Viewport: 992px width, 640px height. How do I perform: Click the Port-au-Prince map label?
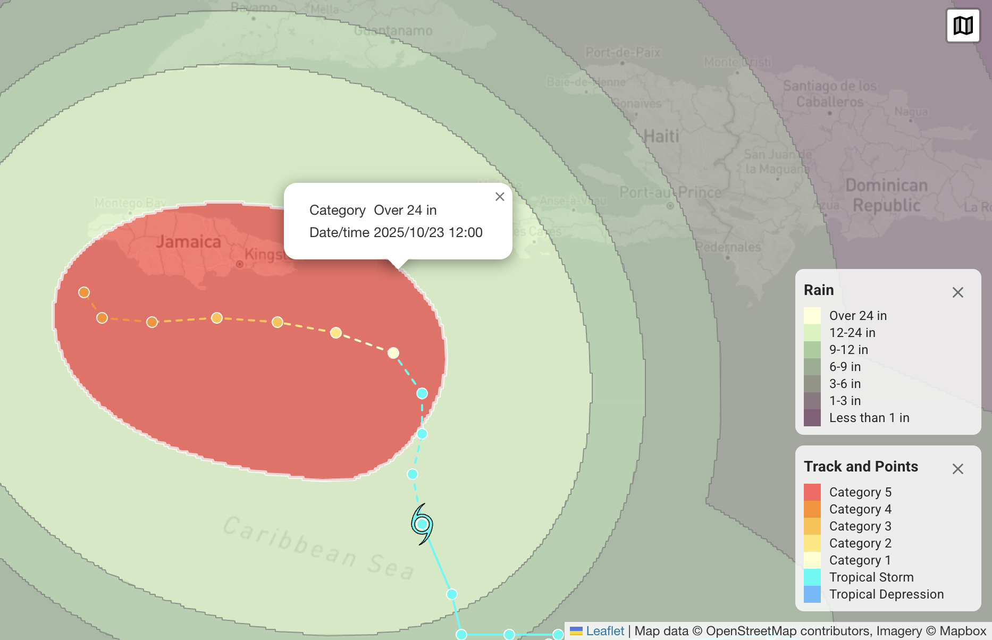coord(670,192)
